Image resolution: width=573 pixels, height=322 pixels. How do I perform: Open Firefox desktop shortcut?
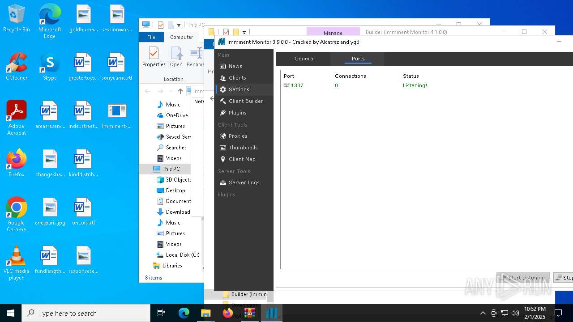(17, 163)
